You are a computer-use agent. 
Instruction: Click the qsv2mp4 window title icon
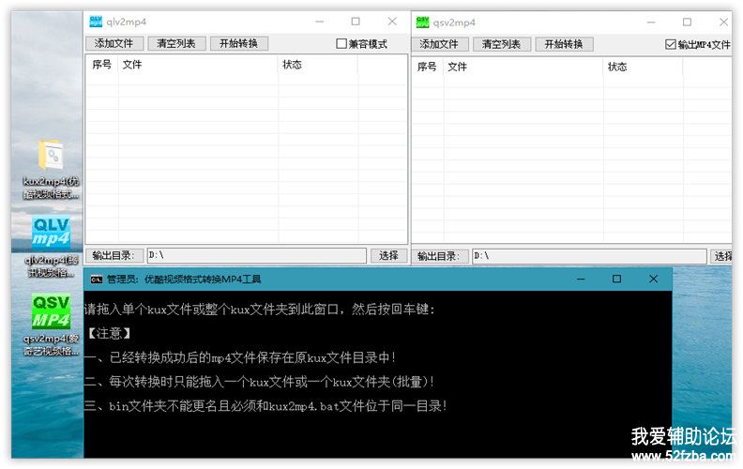pyautogui.click(x=423, y=22)
